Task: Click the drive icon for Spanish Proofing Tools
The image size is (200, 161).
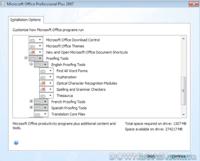Action: pos(38,108)
